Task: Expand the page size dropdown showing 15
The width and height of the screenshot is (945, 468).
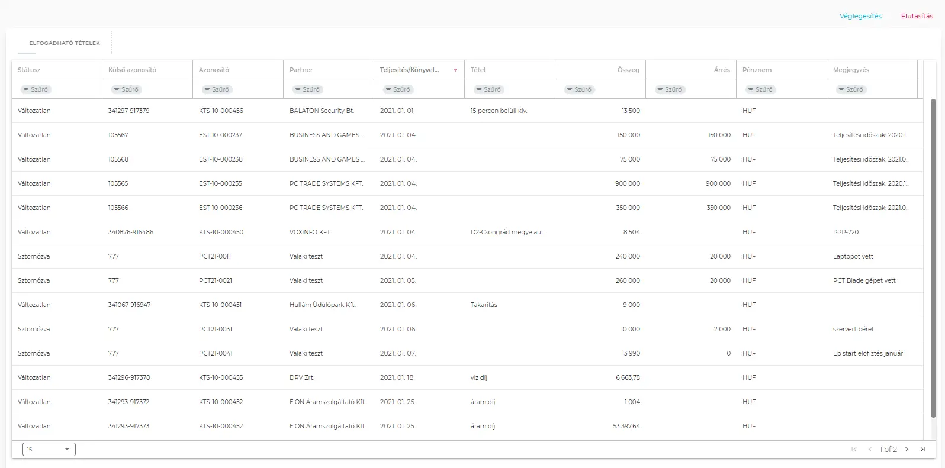Action: (49, 450)
